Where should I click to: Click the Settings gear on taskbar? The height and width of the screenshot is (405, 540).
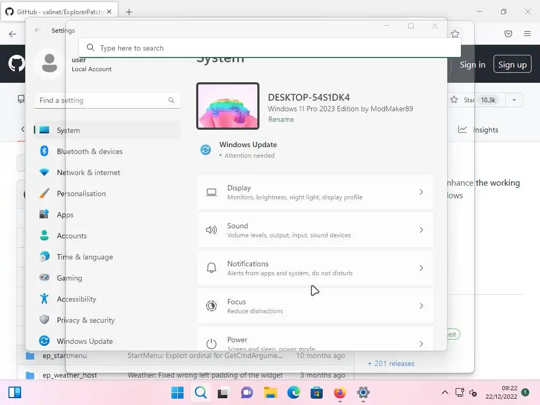(x=363, y=392)
